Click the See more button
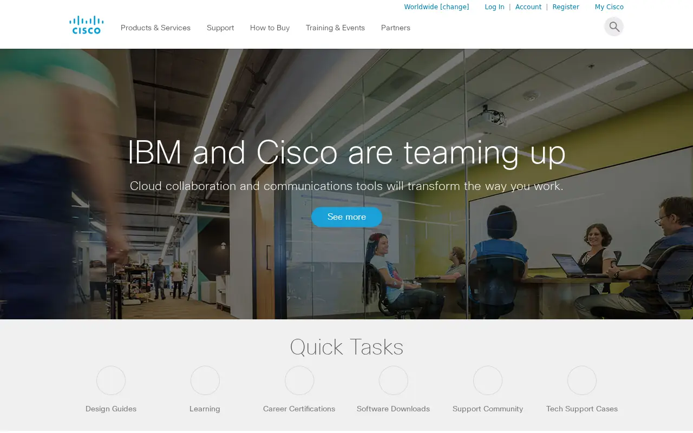 346,217
